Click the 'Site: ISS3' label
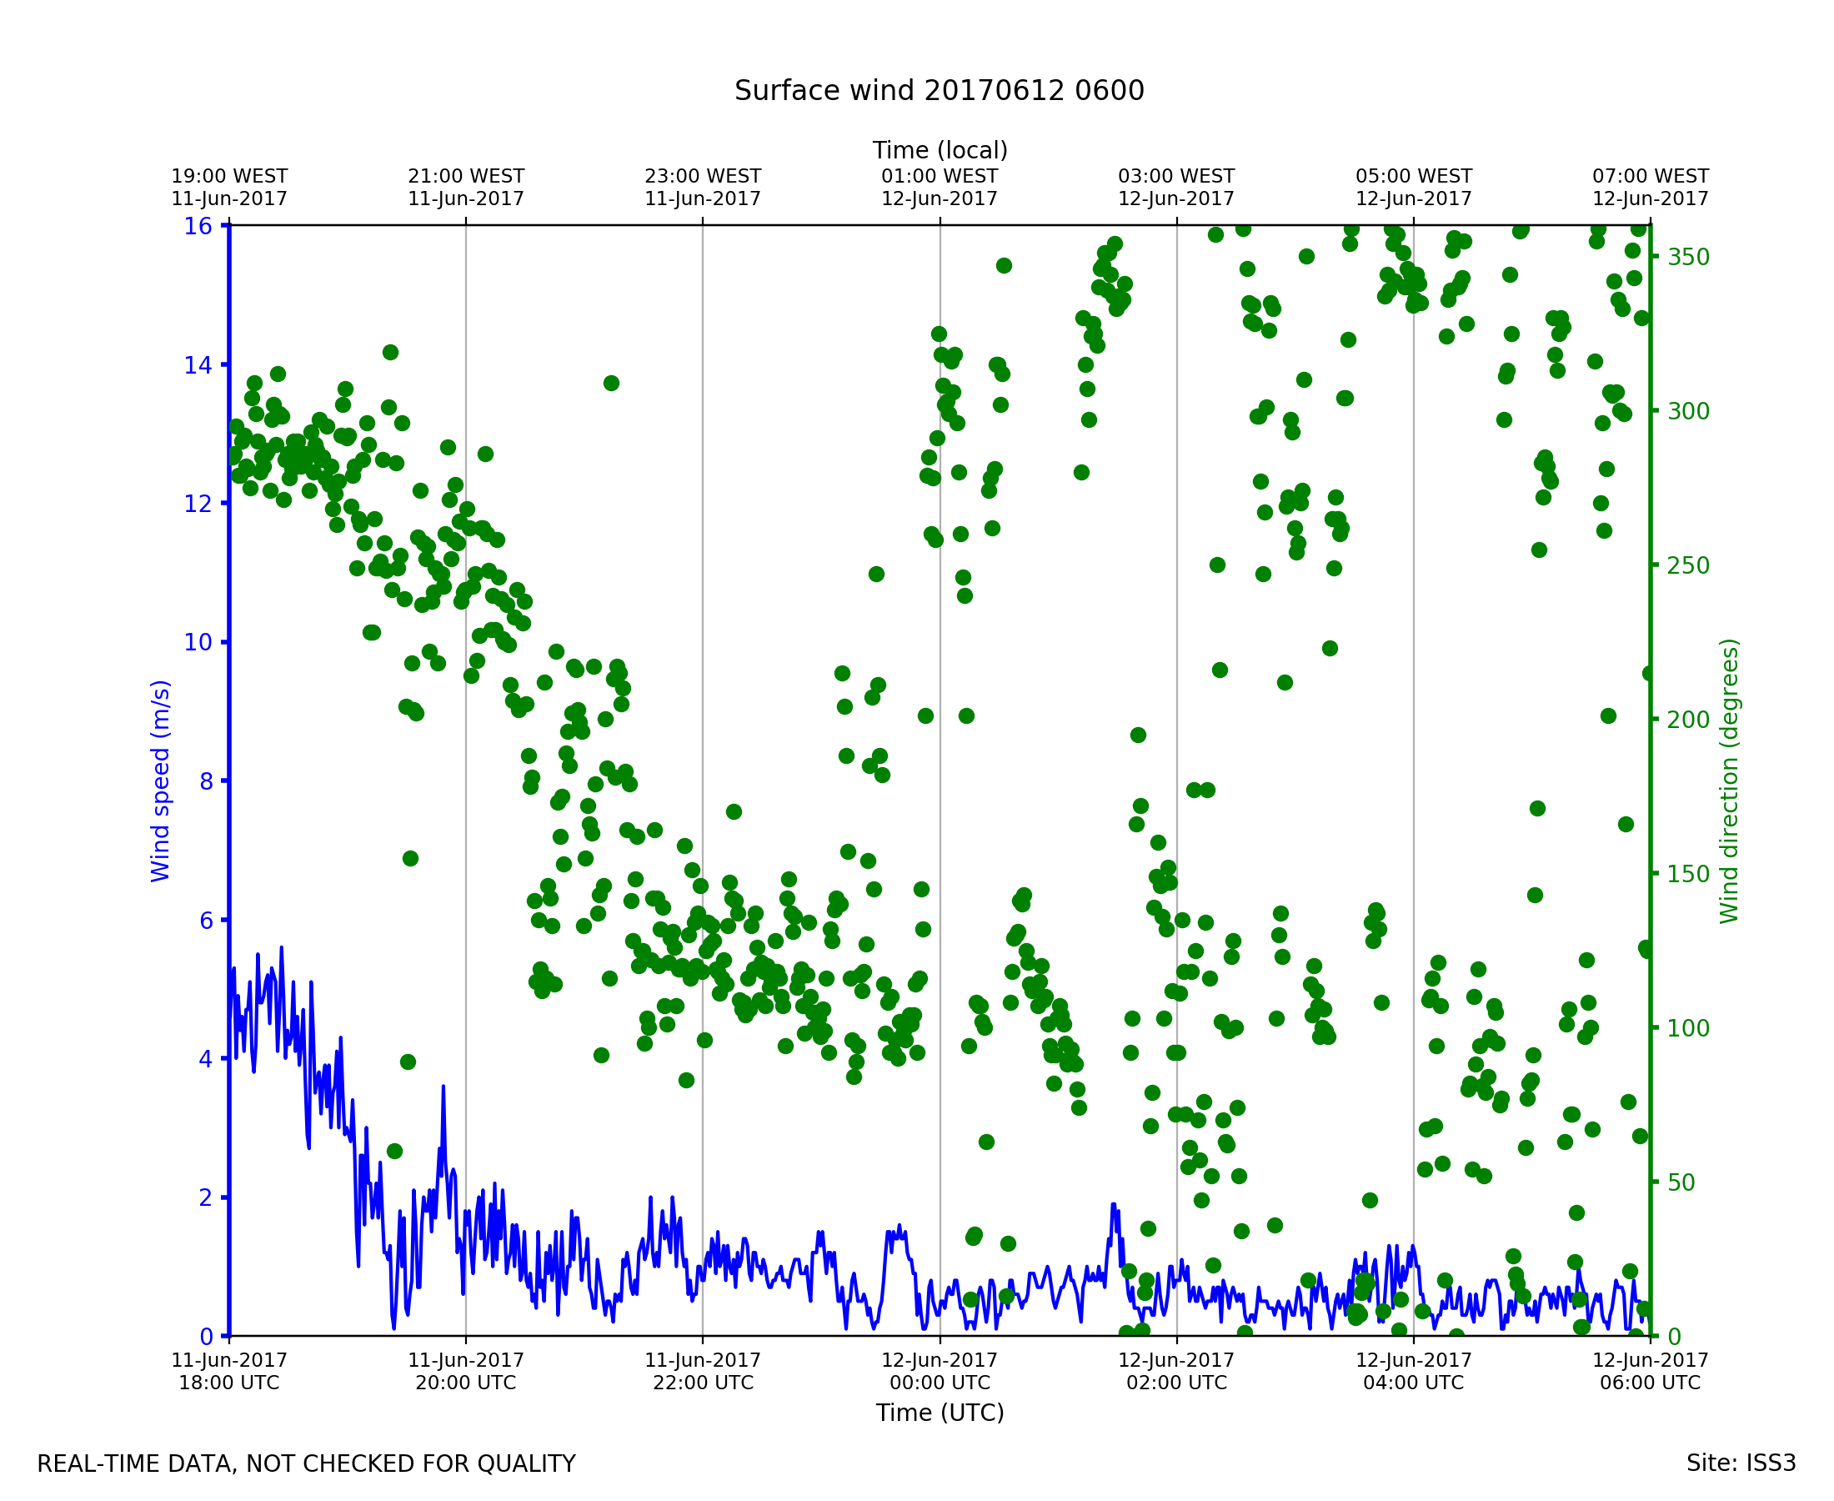The image size is (1834, 1501). (1741, 1463)
